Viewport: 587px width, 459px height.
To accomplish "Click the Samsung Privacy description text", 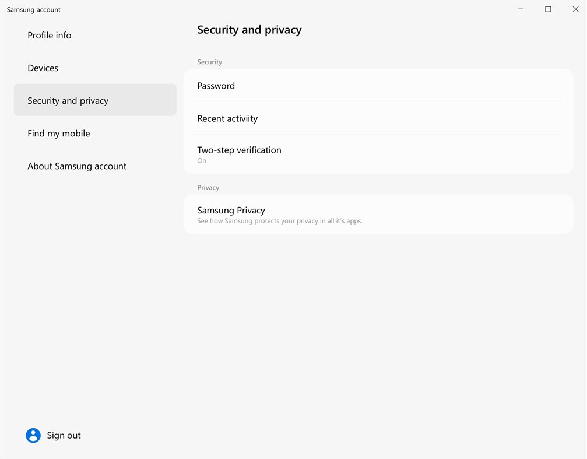I will 279,221.
